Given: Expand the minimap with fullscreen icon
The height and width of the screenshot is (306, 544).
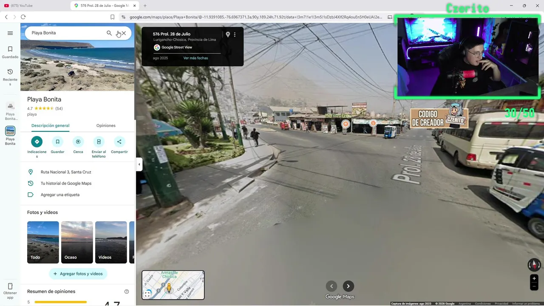Looking at the screenshot, I should 147,294.
